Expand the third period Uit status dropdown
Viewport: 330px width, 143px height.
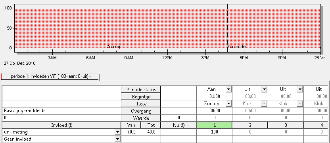[300, 90]
